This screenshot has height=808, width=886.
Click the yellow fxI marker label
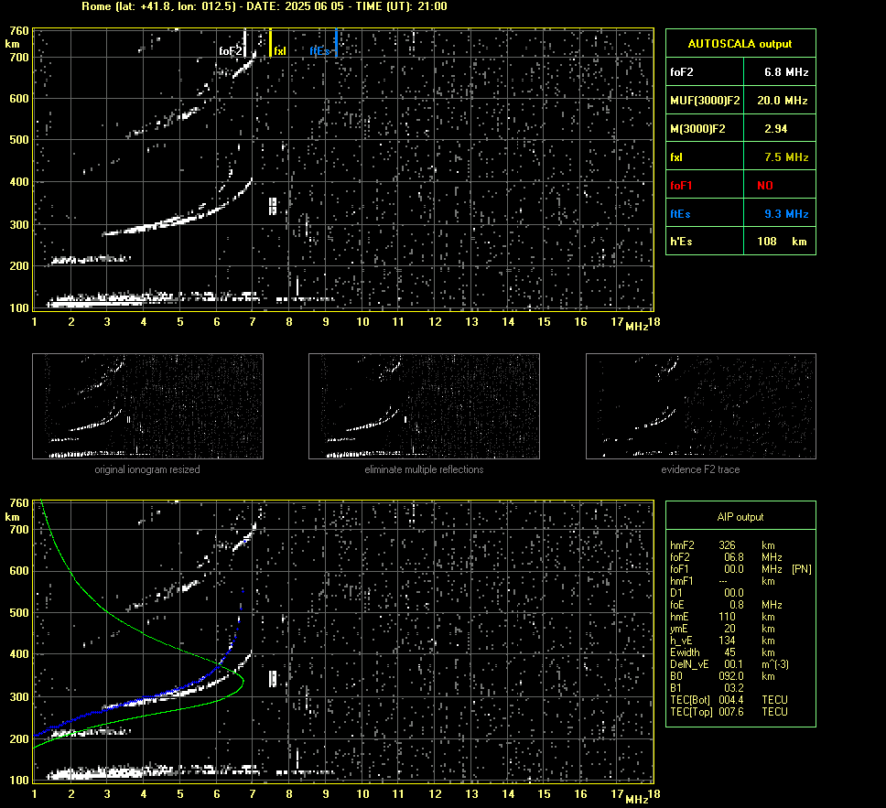tap(280, 51)
